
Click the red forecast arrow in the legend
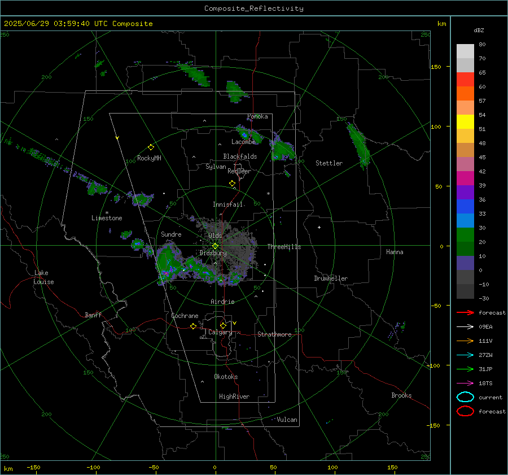(465, 312)
